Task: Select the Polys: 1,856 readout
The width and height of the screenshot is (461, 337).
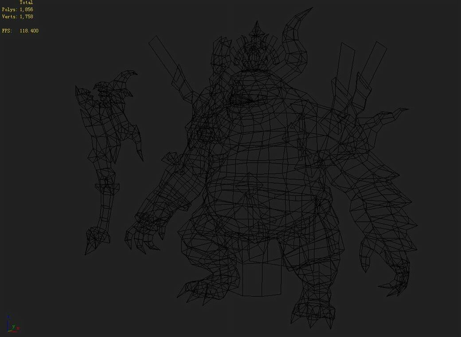Action: click(17, 9)
